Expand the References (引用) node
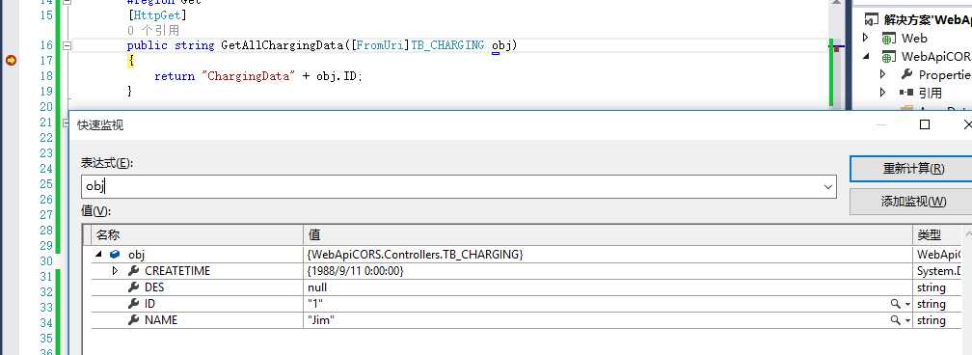Viewport: 972px width, 355px height. pyautogui.click(x=883, y=93)
